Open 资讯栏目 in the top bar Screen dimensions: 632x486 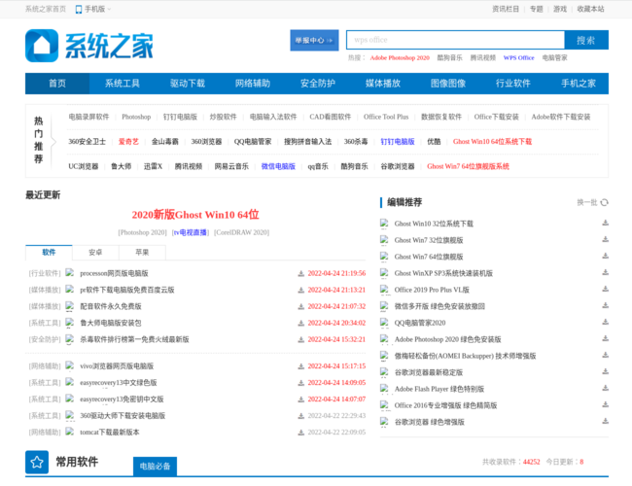(506, 9)
